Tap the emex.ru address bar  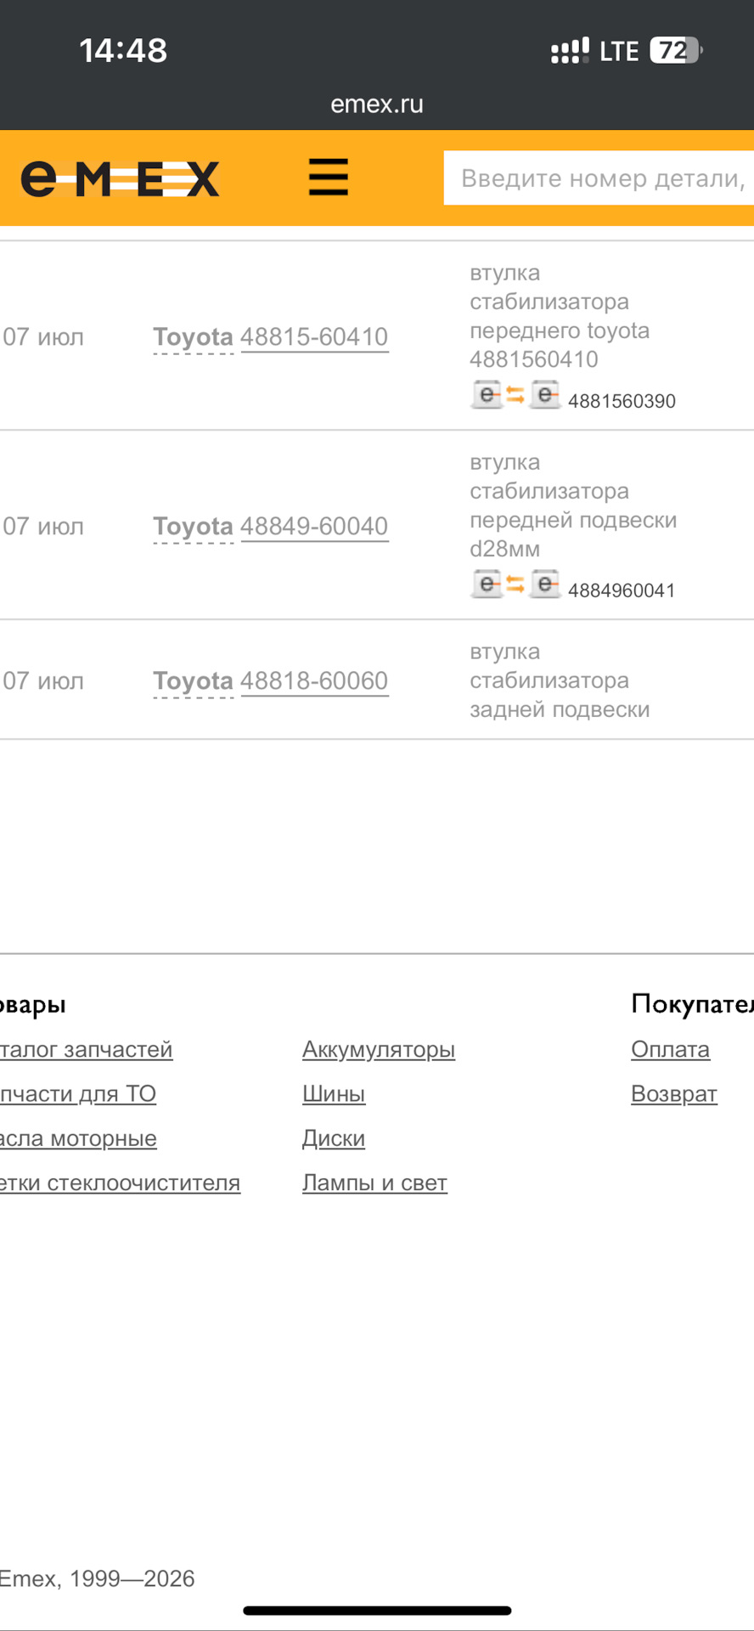(x=377, y=104)
